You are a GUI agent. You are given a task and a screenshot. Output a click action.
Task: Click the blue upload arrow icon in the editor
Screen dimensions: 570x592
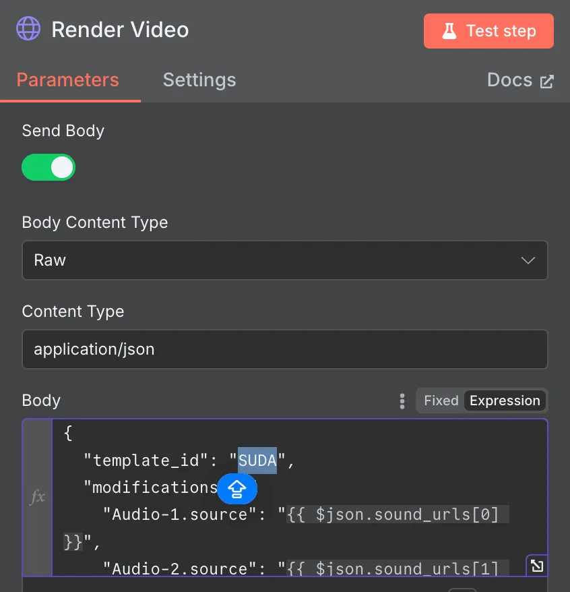(237, 489)
